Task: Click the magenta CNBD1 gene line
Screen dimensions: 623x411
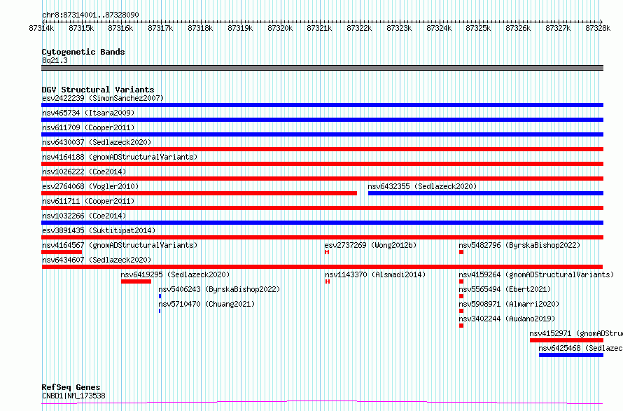Action: pos(322,403)
